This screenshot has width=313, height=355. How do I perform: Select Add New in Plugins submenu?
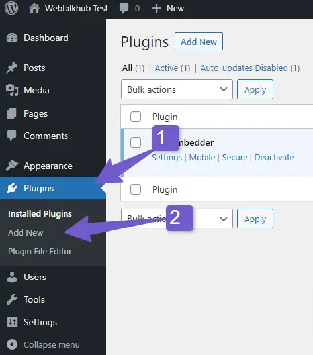click(x=26, y=232)
